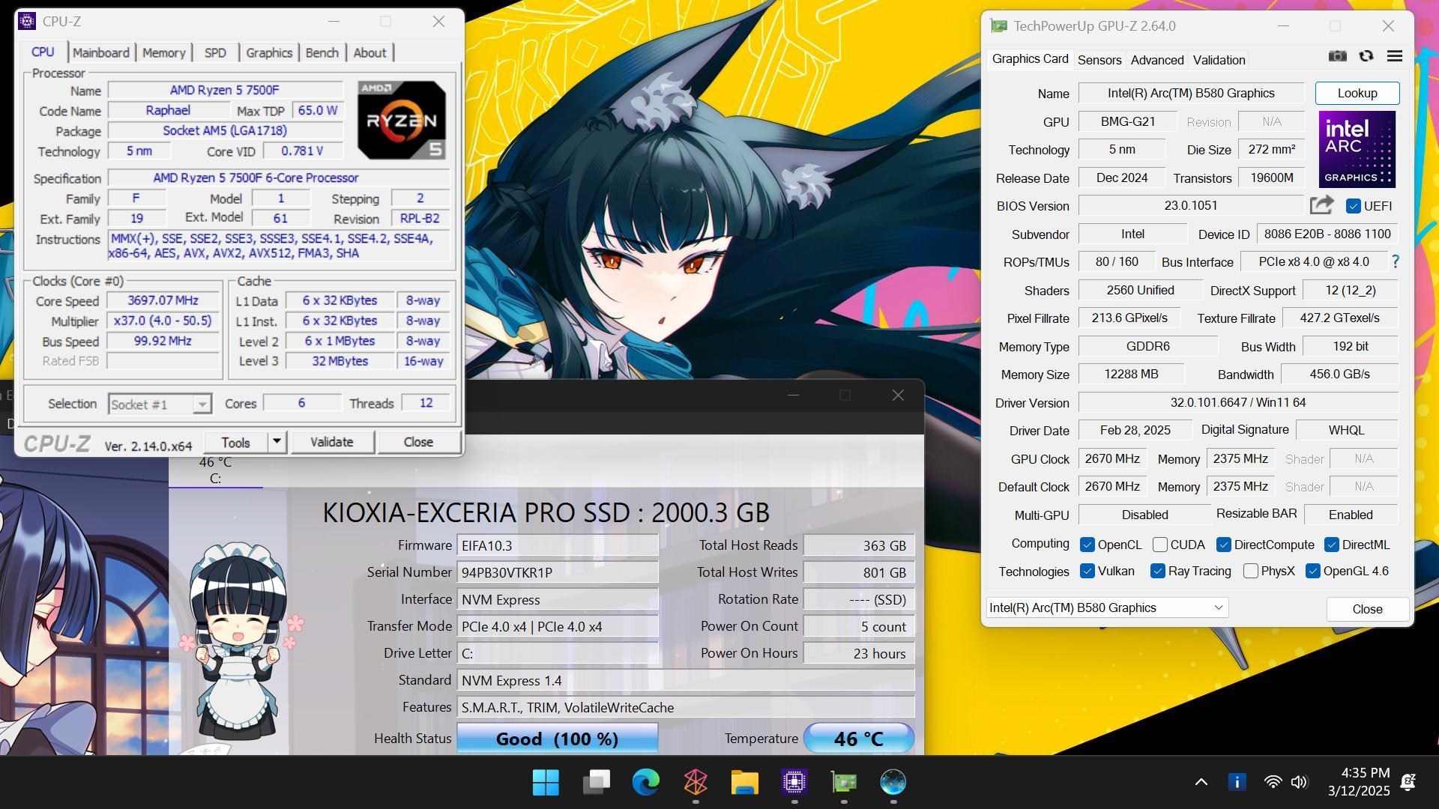The width and height of the screenshot is (1439, 809).
Task: Launch Microsoft Edge from the taskbar
Action: coord(645,783)
